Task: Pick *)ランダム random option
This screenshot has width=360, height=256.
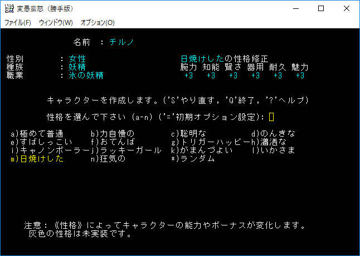Action: [x=193, y=159]
